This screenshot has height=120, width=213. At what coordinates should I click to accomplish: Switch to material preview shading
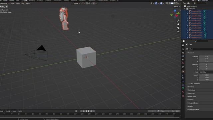point(174,3)
